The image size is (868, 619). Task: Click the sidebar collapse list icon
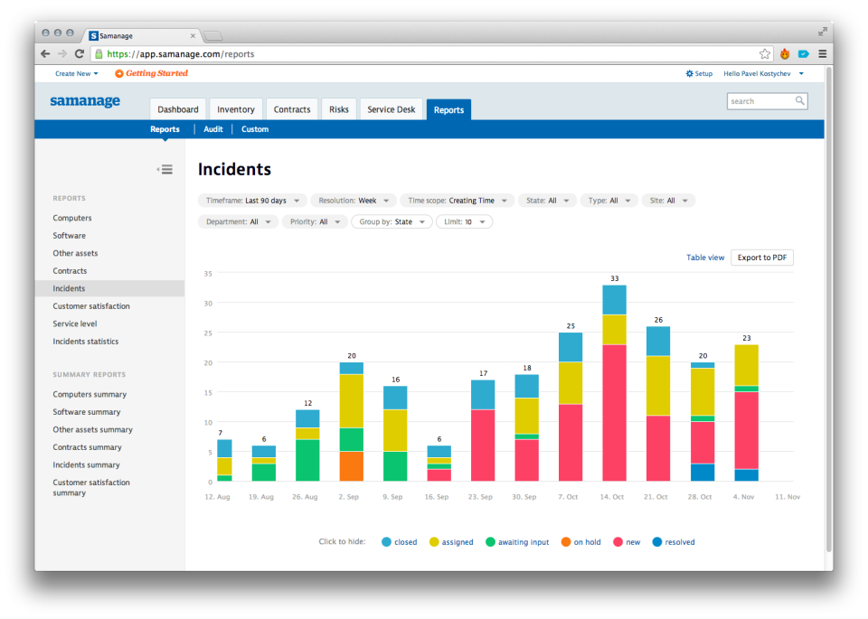(x=165, y=169)
